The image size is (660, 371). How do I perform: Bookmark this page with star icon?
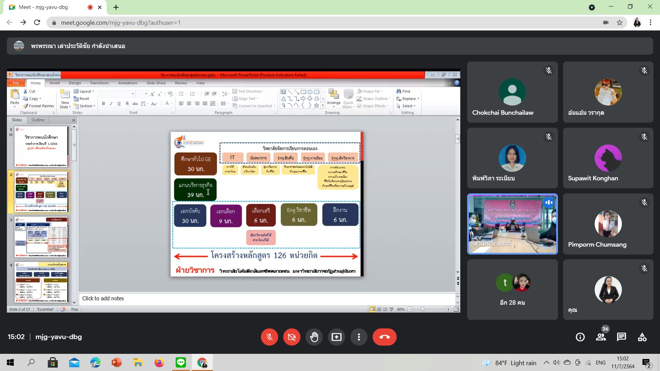pos(619,23)
